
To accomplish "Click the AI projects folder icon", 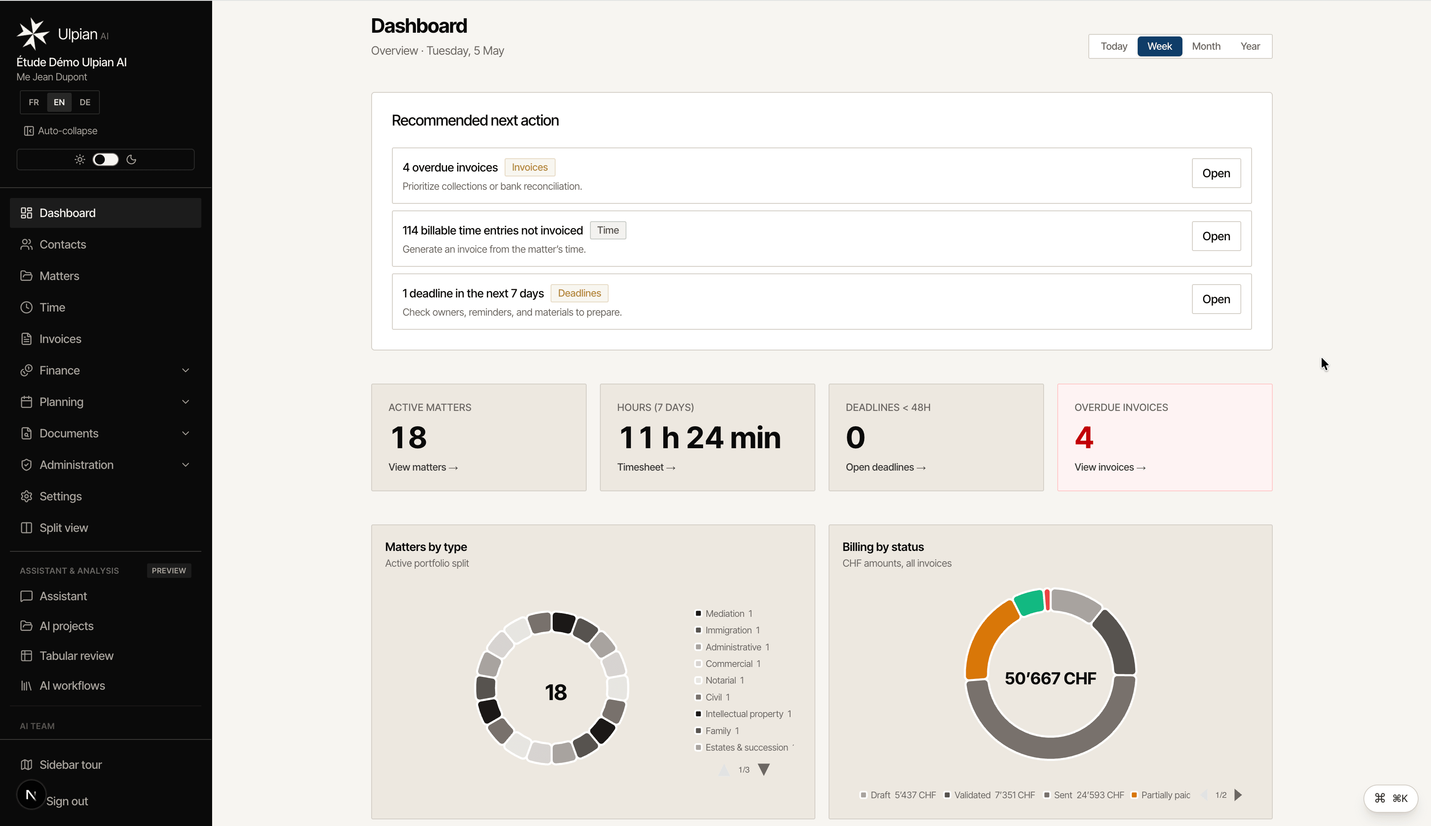I will coord(26,626).
